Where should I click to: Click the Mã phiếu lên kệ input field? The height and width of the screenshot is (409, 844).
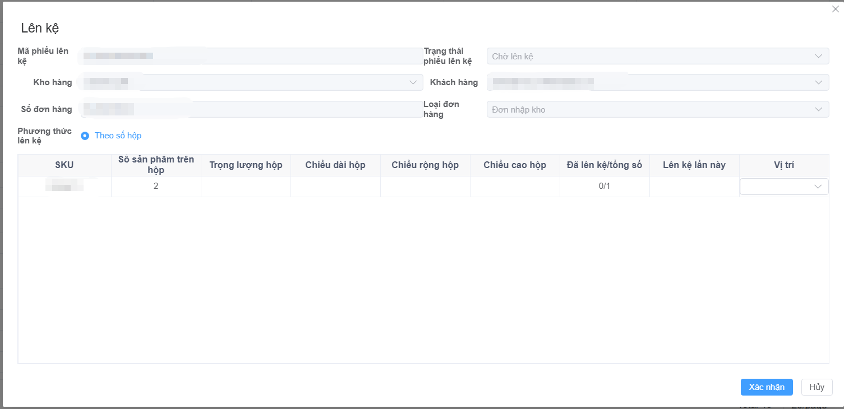coord(251,56)
